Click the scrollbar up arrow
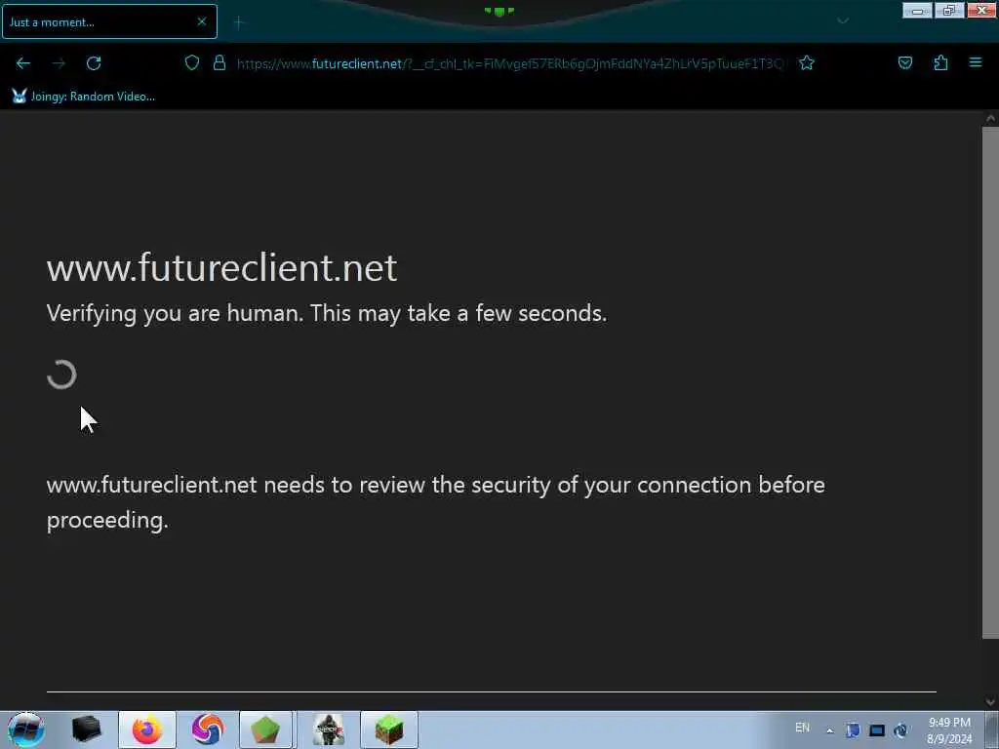Viewport: 999px width, 749px height. (x=990, y=118)
